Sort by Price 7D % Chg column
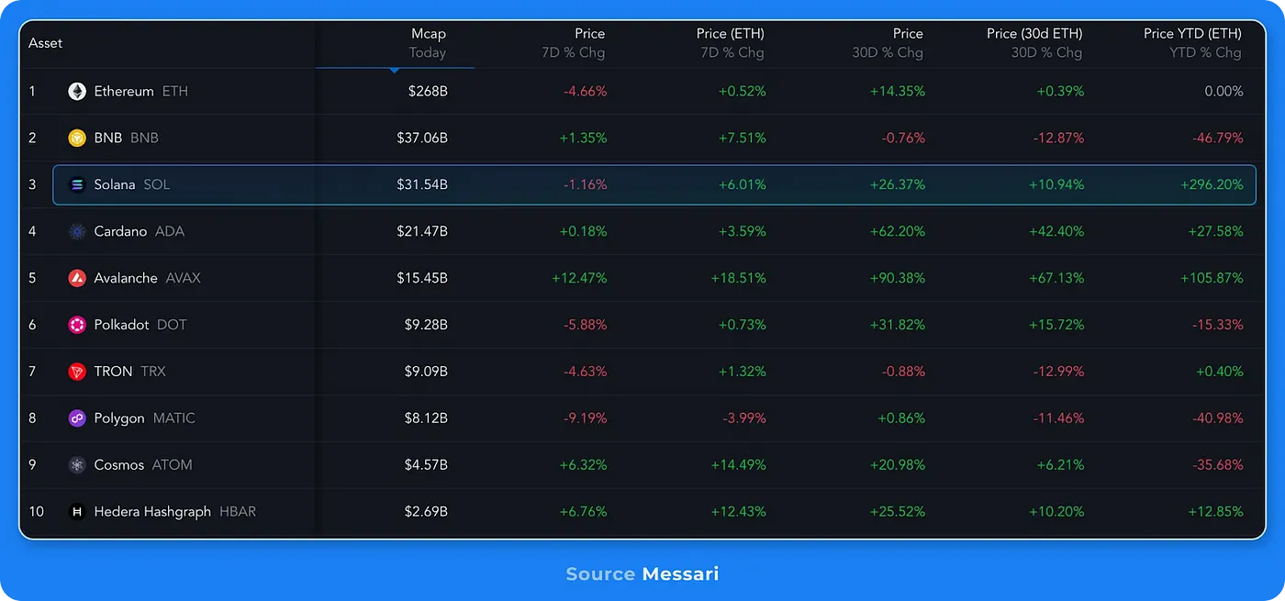 point(589,42)
